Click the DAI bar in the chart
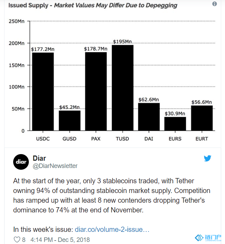Screen dimensions: 225x244 [149, 117]
